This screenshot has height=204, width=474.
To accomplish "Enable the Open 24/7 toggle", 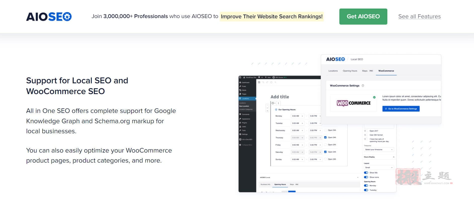I will (366, 131).
